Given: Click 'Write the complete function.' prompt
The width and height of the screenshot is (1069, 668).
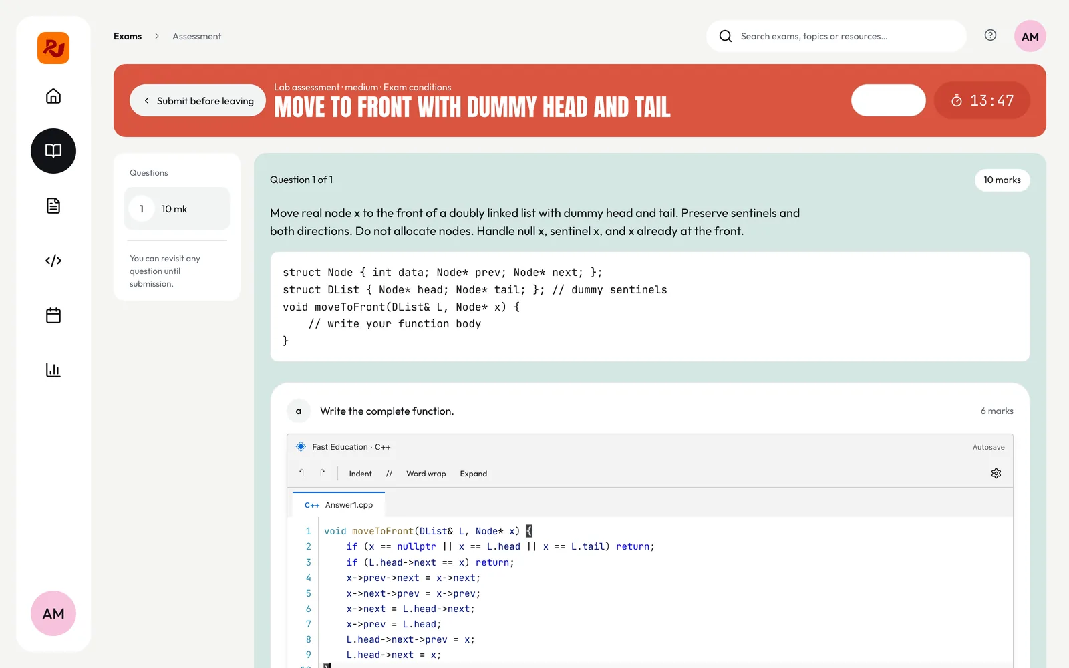Looking at the screenshot, I should coord(387,411).
